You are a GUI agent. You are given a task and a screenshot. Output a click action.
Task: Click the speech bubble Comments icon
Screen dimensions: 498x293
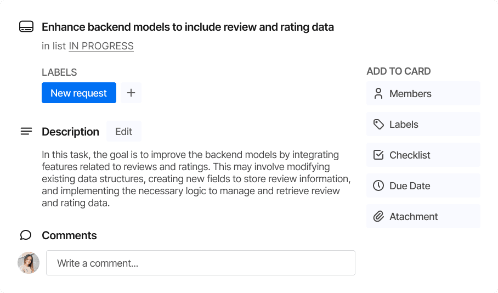pyautogui.click(x=26, y=235)
